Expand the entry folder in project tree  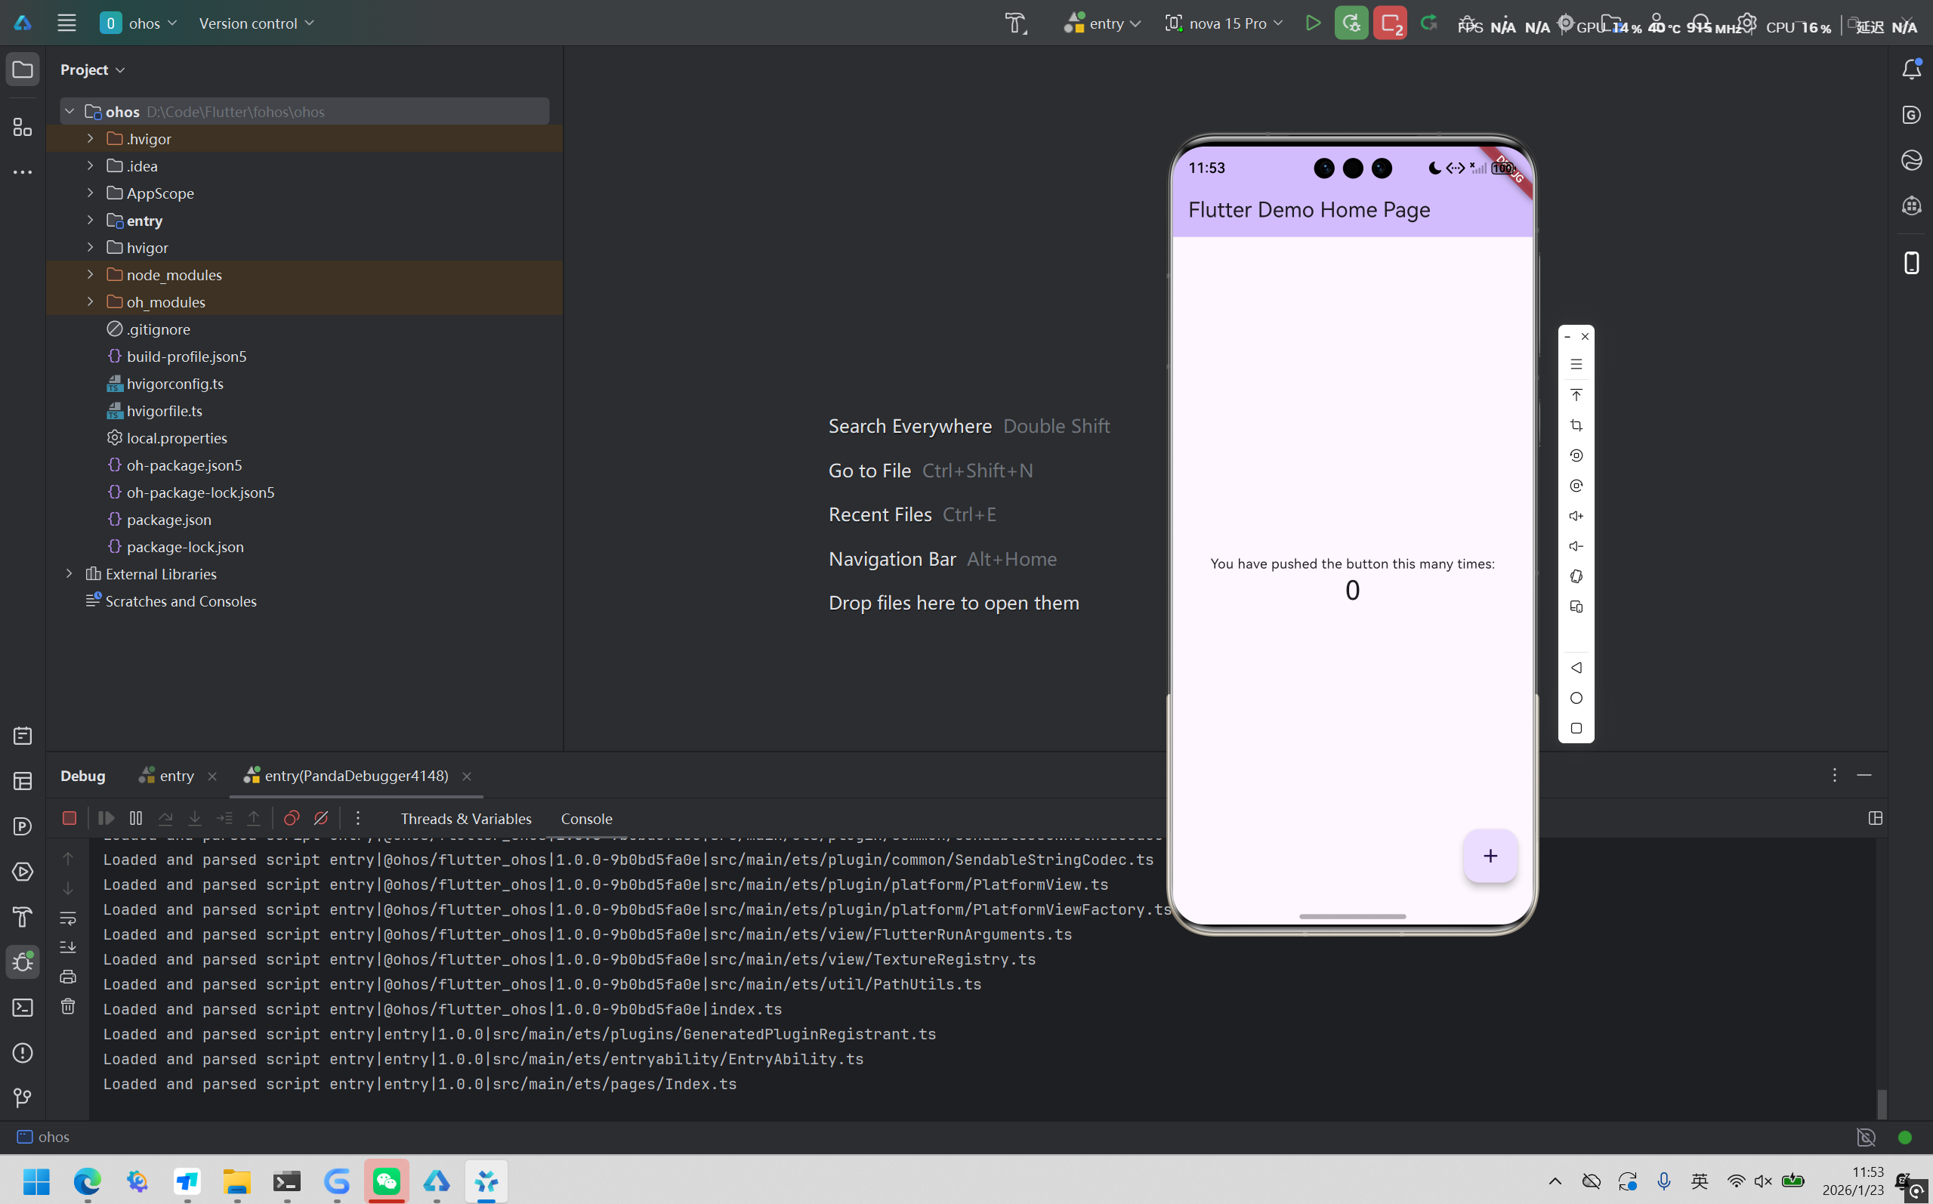[x=90, y=221]
